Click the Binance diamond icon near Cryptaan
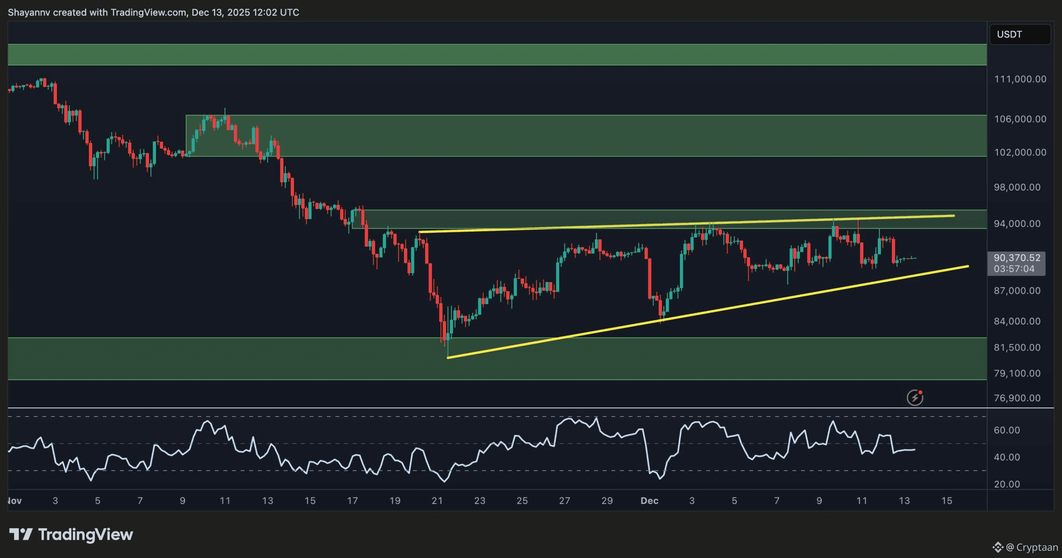 click(997, 547)
